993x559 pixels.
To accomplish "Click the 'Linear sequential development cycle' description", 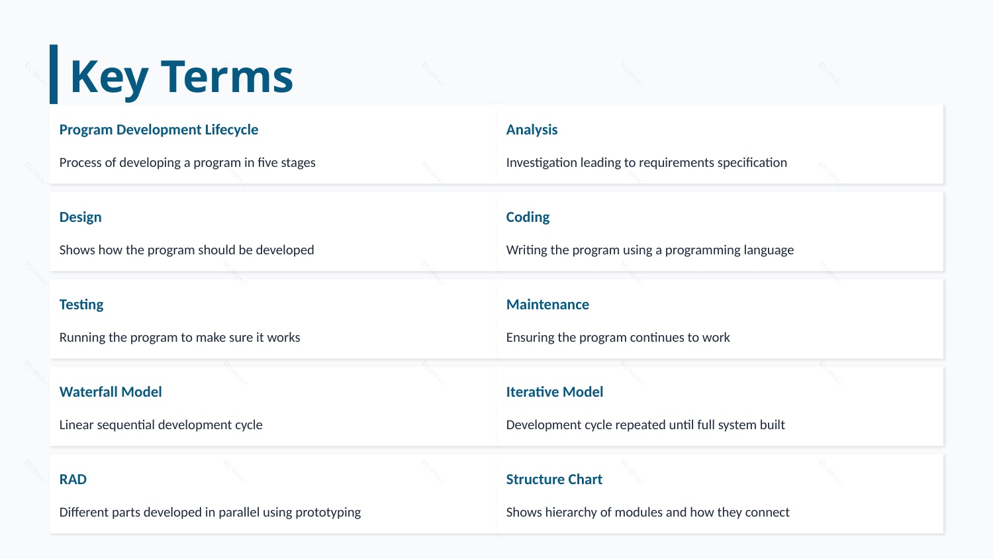I will (161, 425).
